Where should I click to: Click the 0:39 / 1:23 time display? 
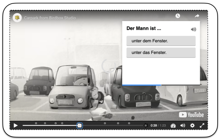[x=158, y=125]
